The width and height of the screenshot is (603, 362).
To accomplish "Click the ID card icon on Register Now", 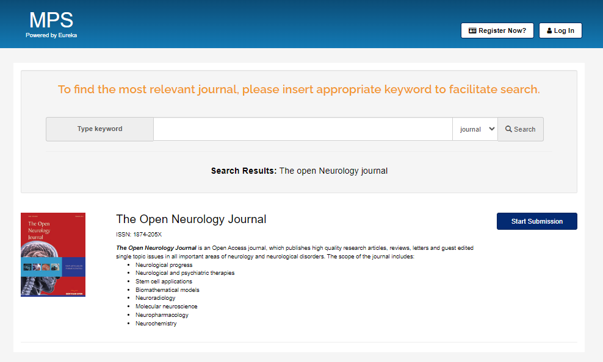I will coord(472,30).
